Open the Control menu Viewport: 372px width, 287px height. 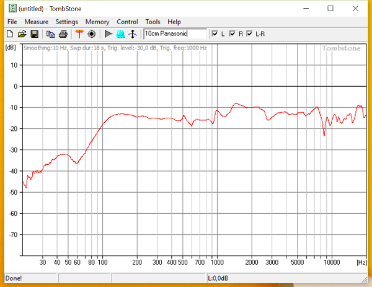tap(127, 22)
